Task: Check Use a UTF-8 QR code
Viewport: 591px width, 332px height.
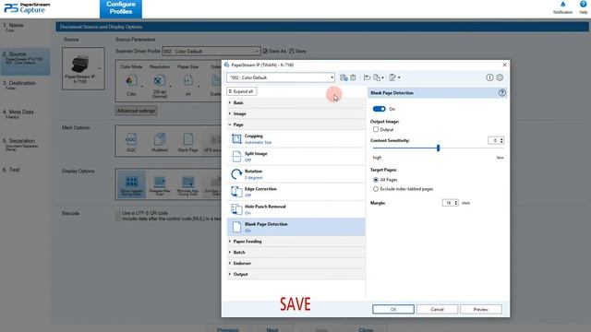Action: (118, 213)
